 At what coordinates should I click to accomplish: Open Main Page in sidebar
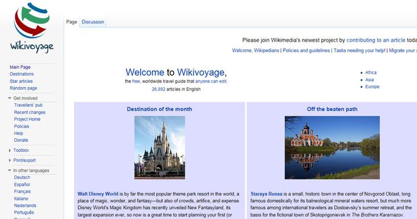pos(20,67)
